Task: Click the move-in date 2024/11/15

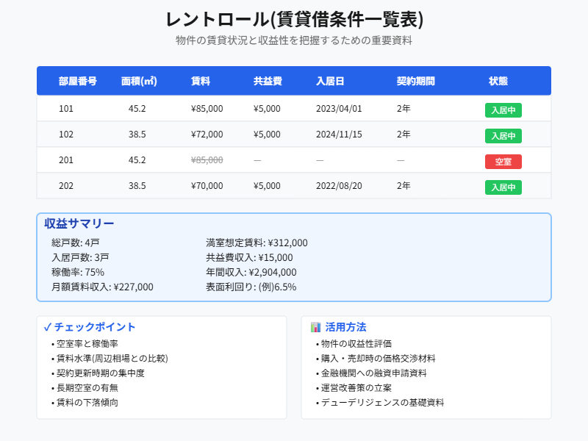Action: (339, 135)
